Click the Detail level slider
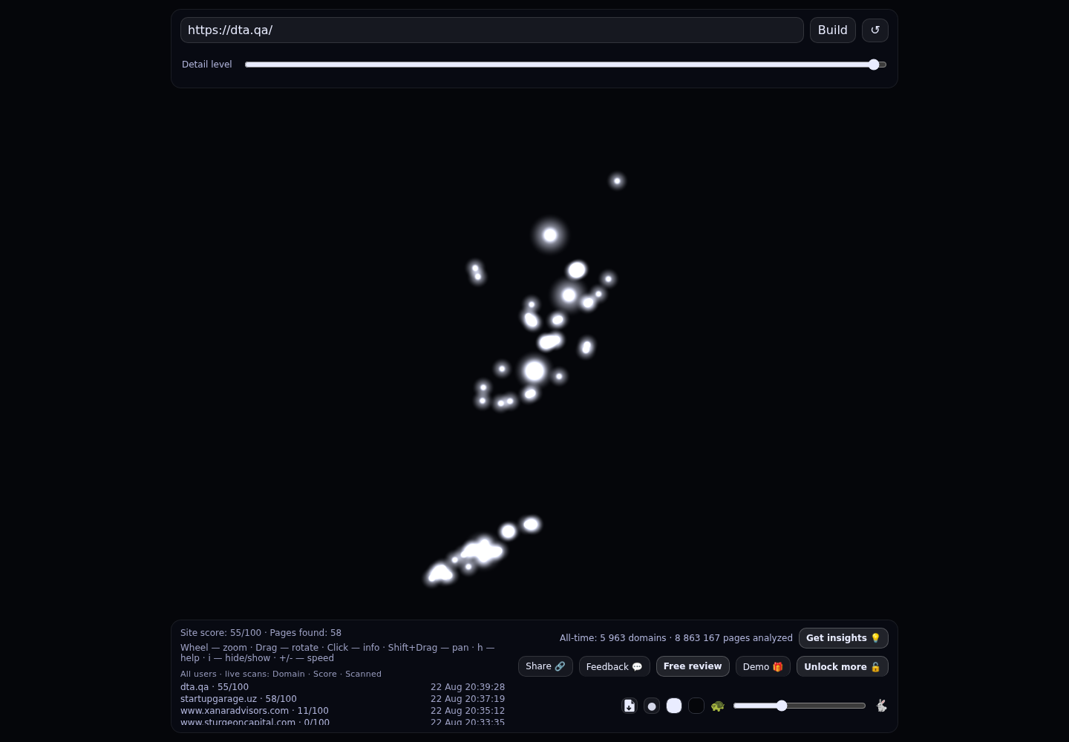 click(x=566, y=65)
